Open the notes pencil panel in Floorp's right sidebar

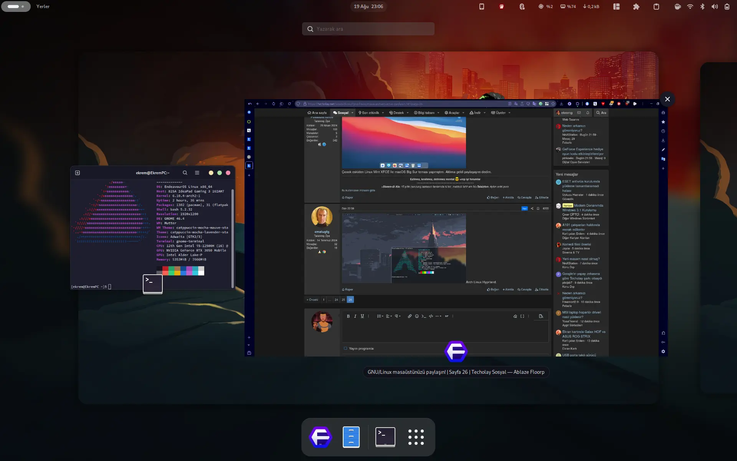coord(663,149)
